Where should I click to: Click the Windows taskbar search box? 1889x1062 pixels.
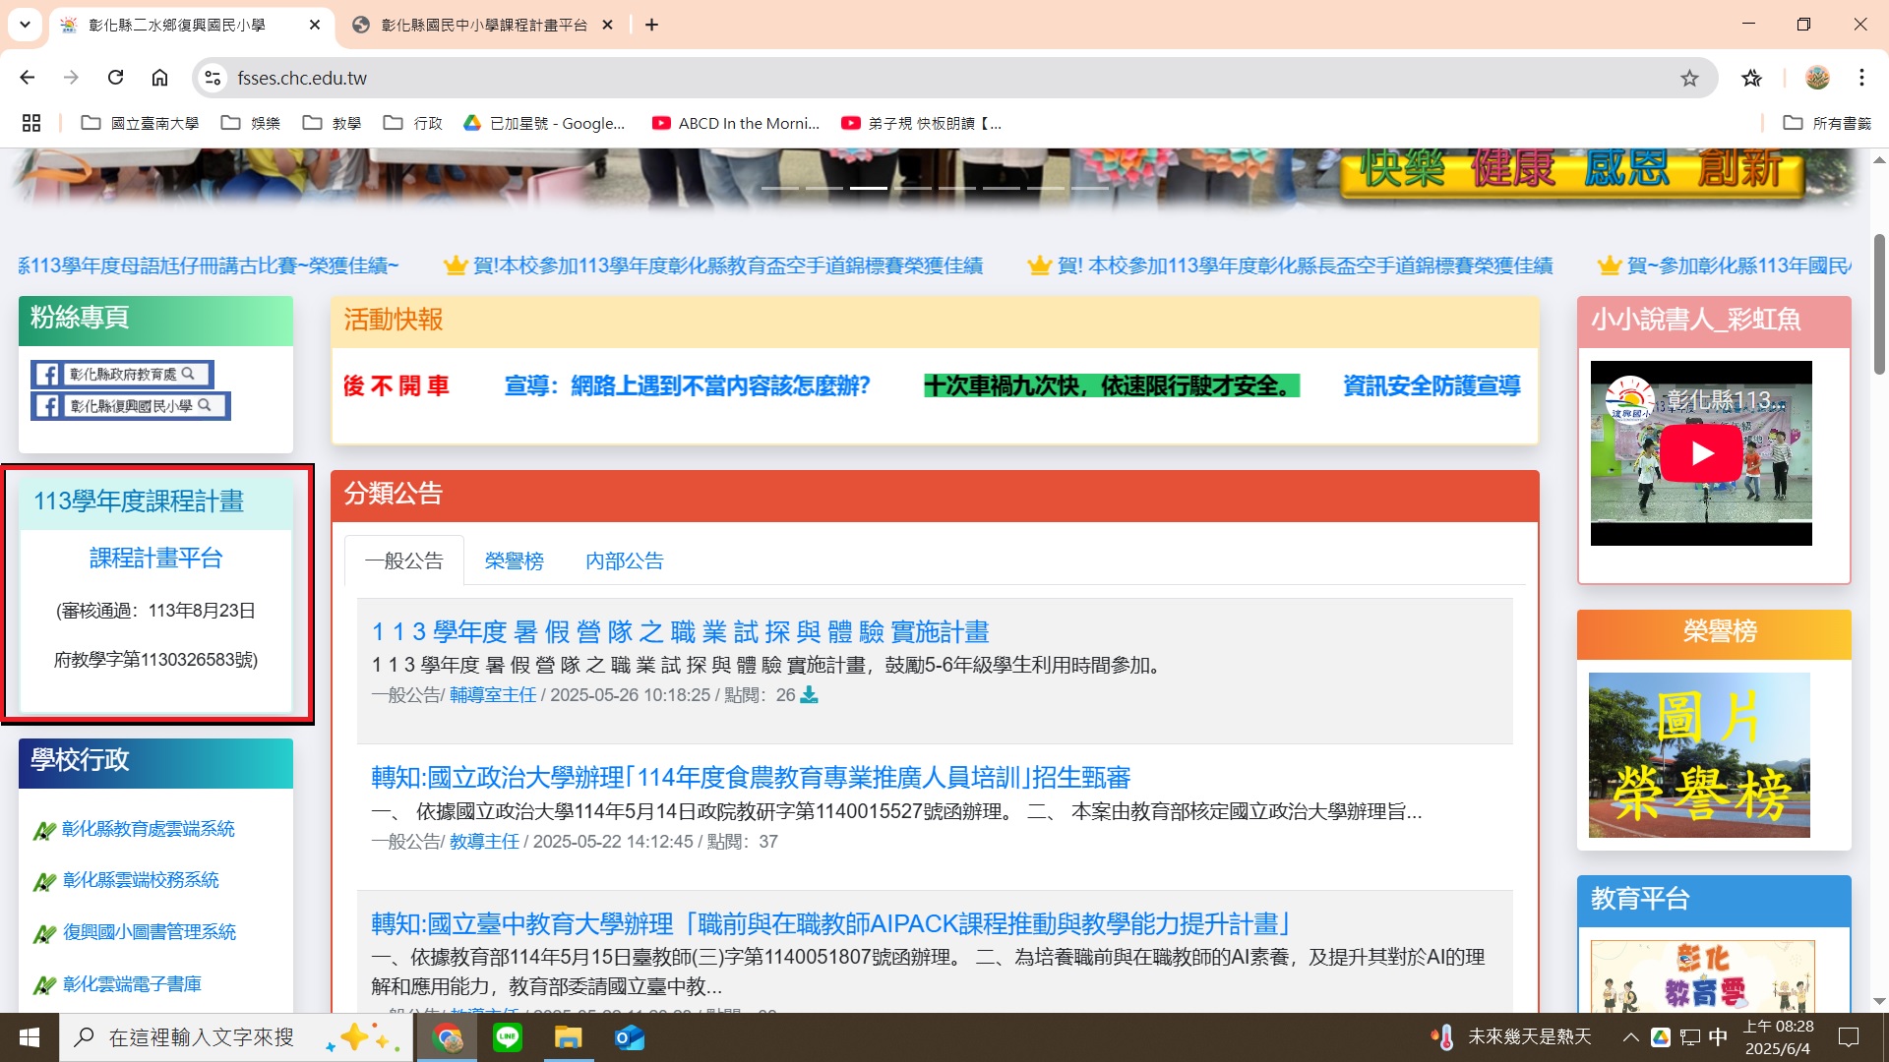tap(202, 1037)
